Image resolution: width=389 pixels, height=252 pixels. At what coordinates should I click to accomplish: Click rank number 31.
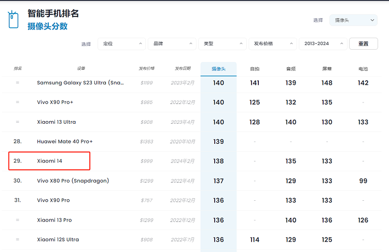18,200
